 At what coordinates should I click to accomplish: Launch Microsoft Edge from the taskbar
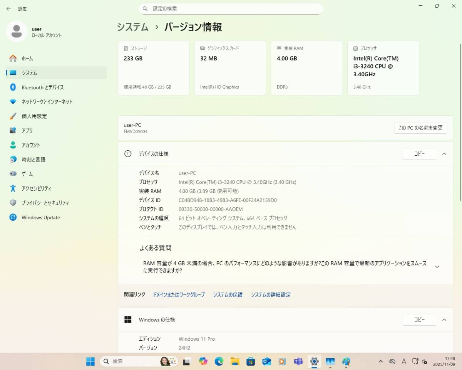tap(219, 361)
